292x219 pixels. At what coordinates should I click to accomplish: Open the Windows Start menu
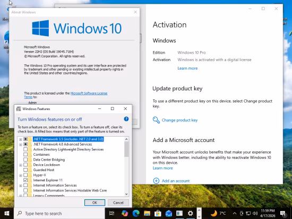point(7,213)
